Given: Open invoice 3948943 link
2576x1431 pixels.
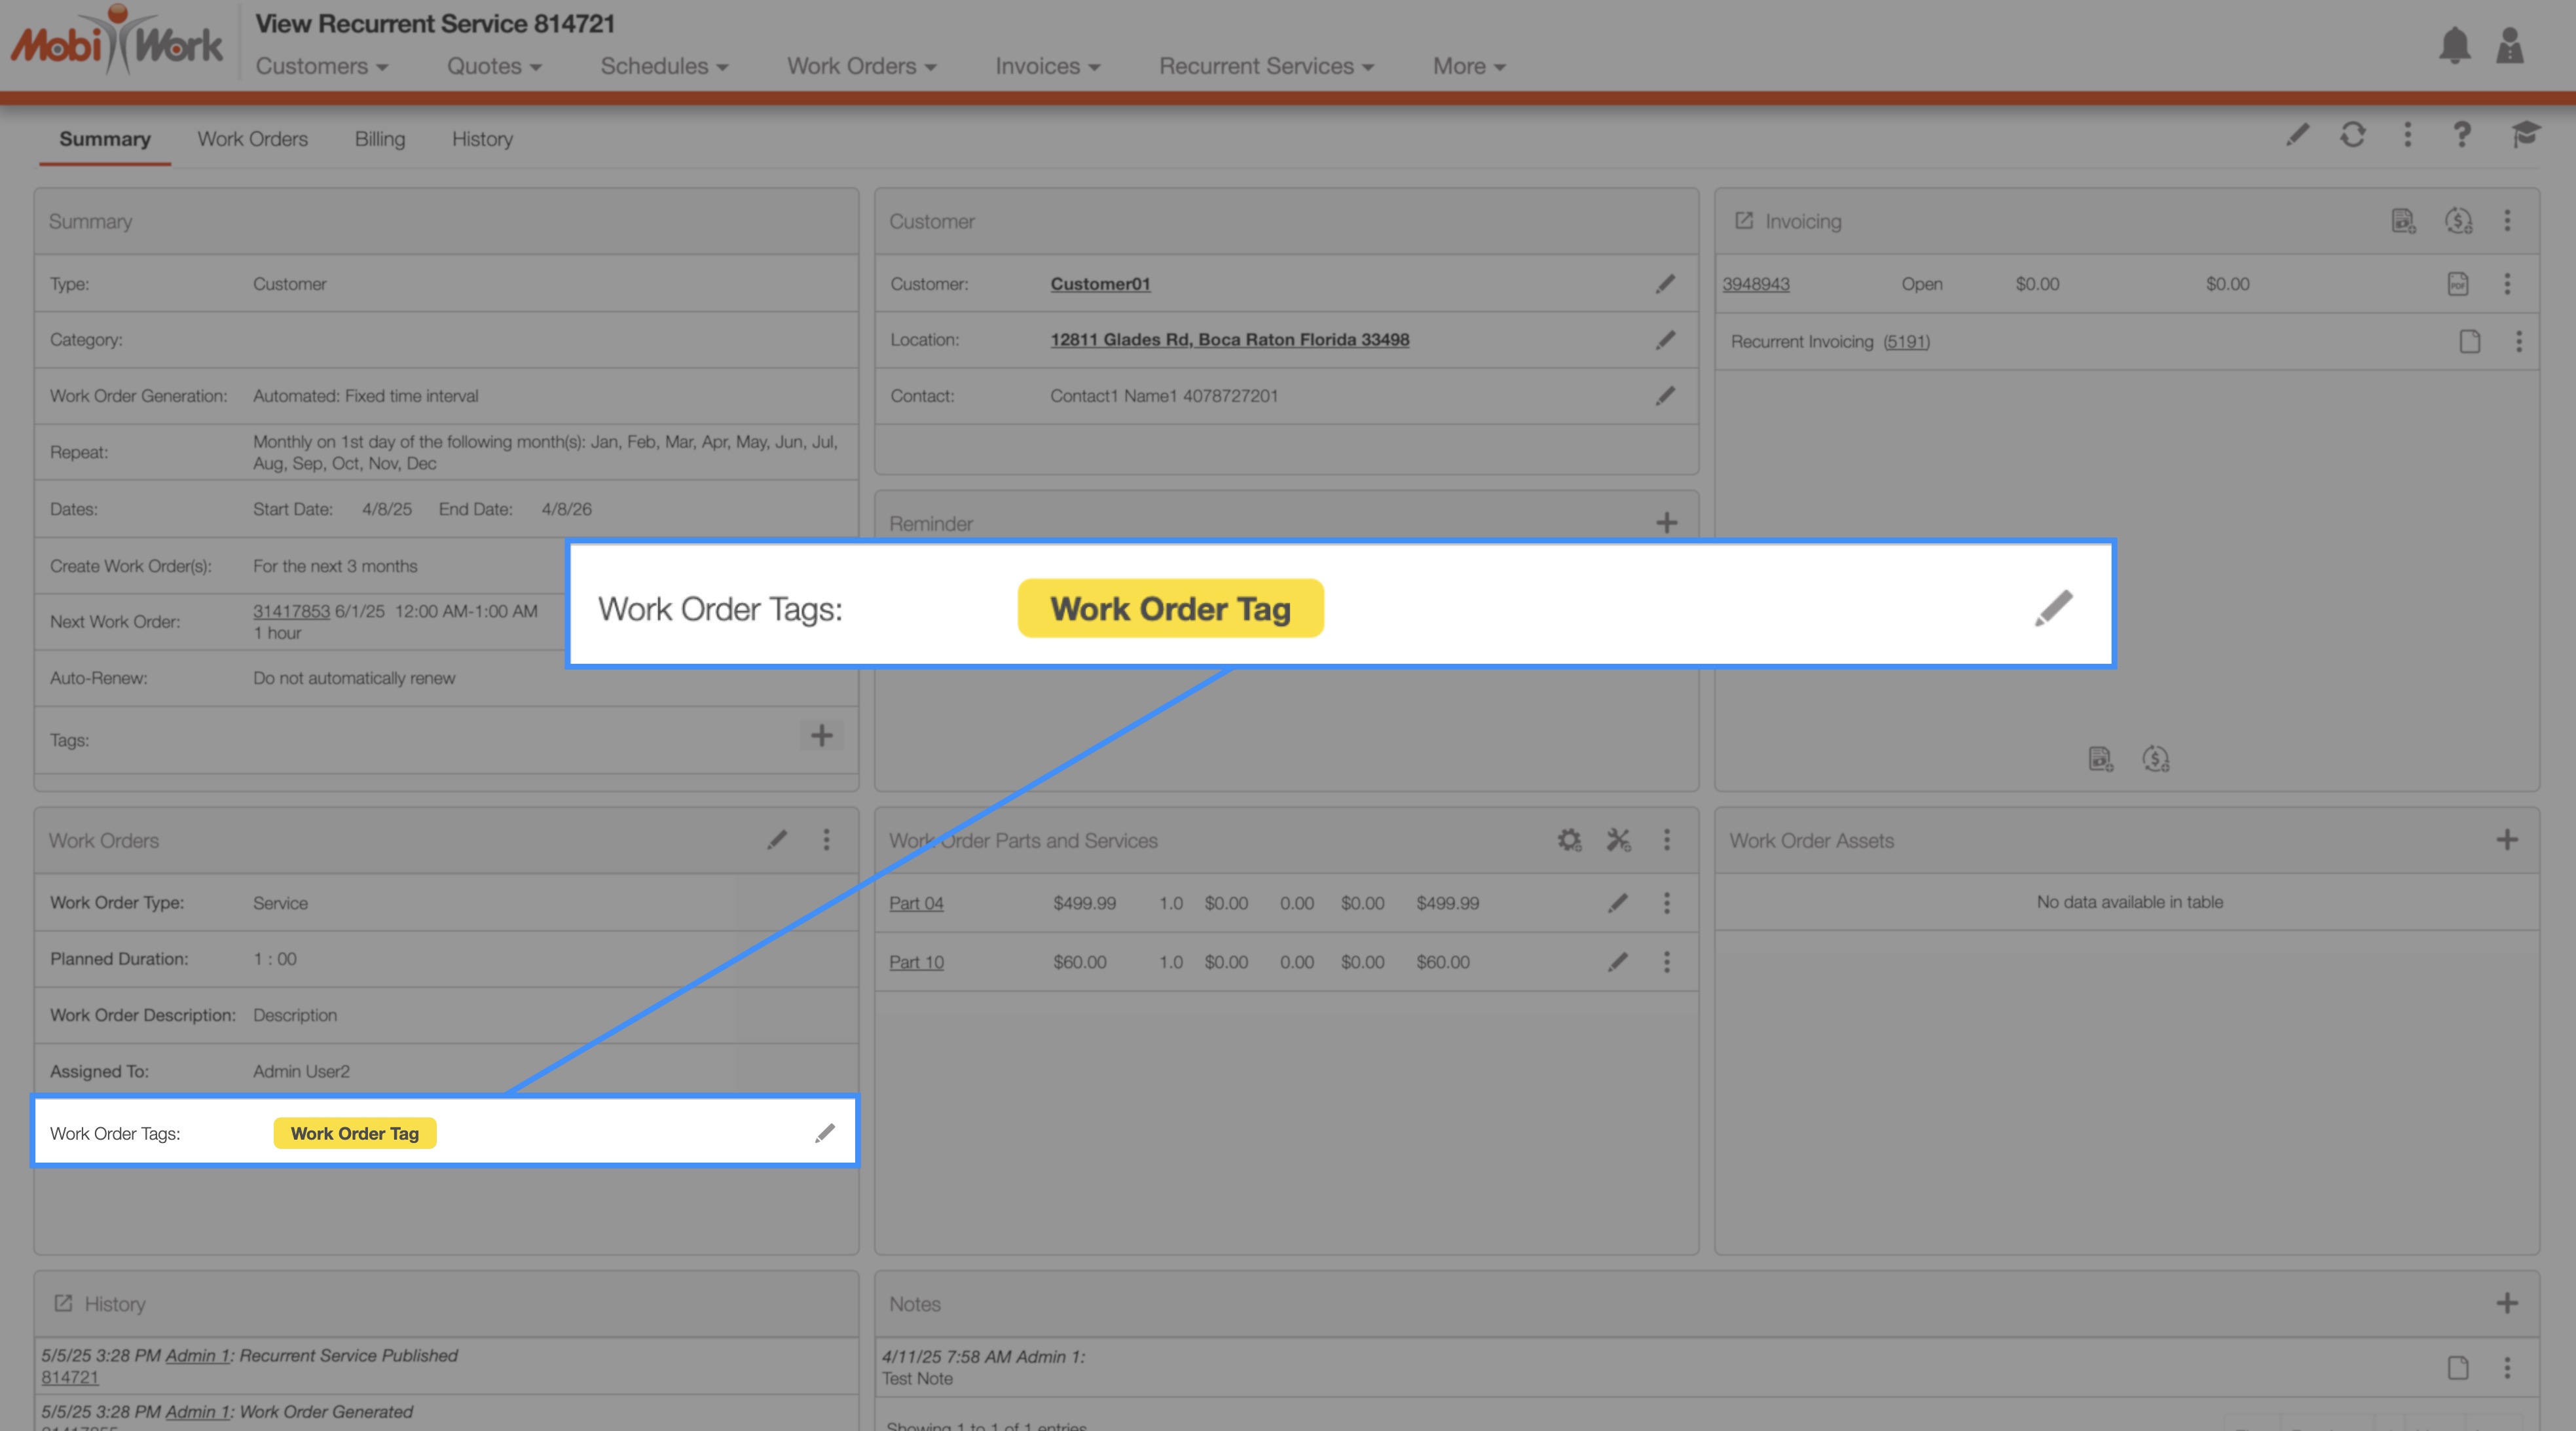Looking at the screenshot, I should point(1755,284).
